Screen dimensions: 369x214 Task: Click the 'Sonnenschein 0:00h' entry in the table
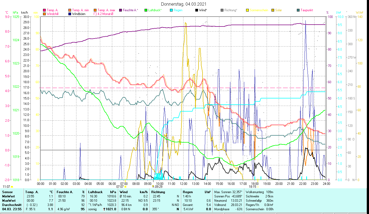259,209
